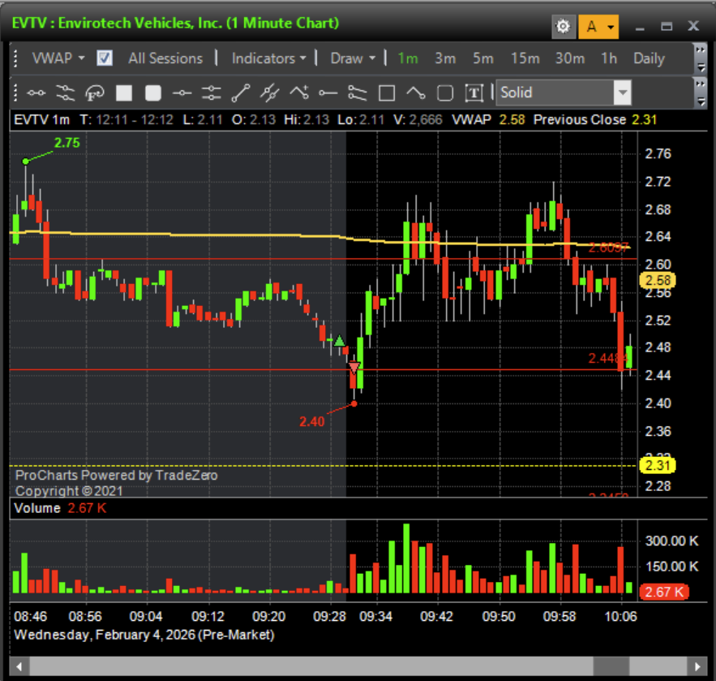Click the 2.75 high price label

[66, 143]
